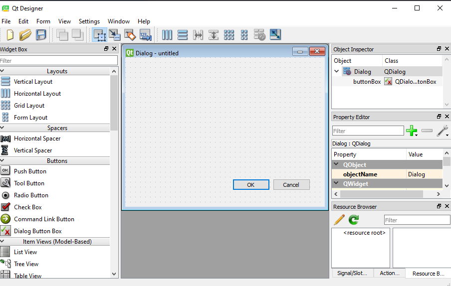Screen dimensions: 451x286
Task: Apply Lay Out Horizontally in Splitter icon
Action: click(198, 35)
